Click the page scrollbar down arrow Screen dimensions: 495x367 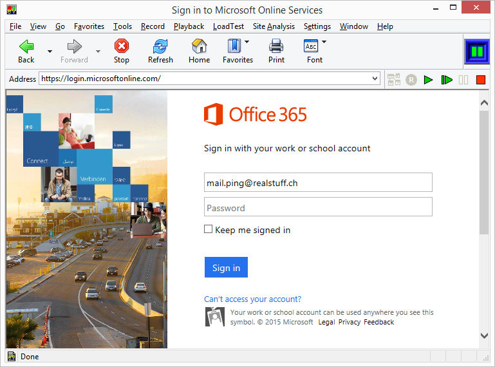pos(484,335)
